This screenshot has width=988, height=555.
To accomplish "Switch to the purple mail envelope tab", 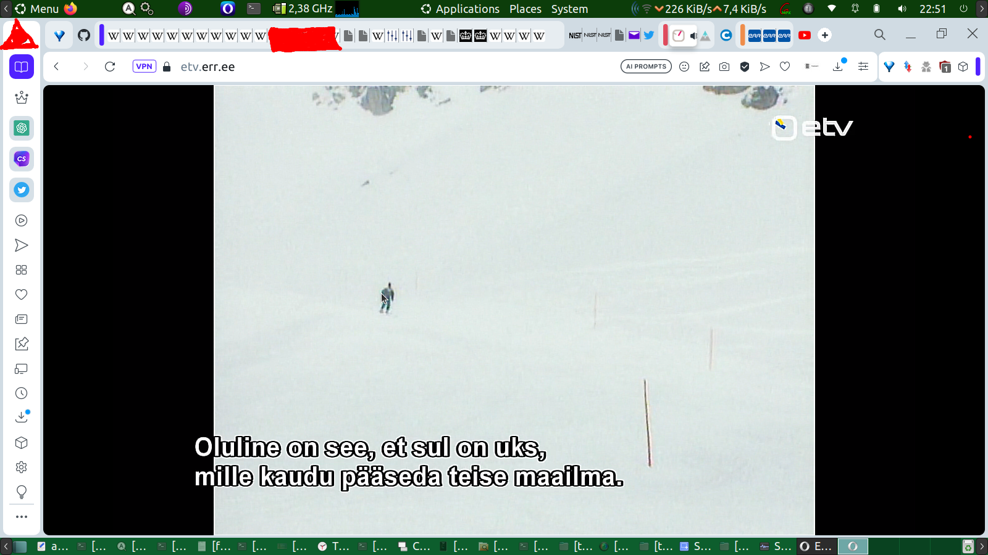I will 634,35.
